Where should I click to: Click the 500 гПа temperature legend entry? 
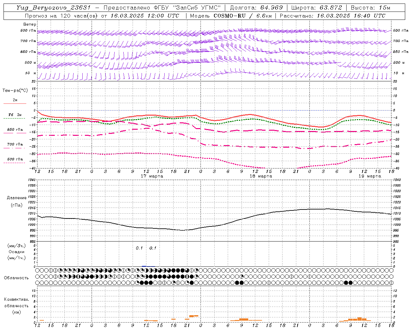[15, 159]
